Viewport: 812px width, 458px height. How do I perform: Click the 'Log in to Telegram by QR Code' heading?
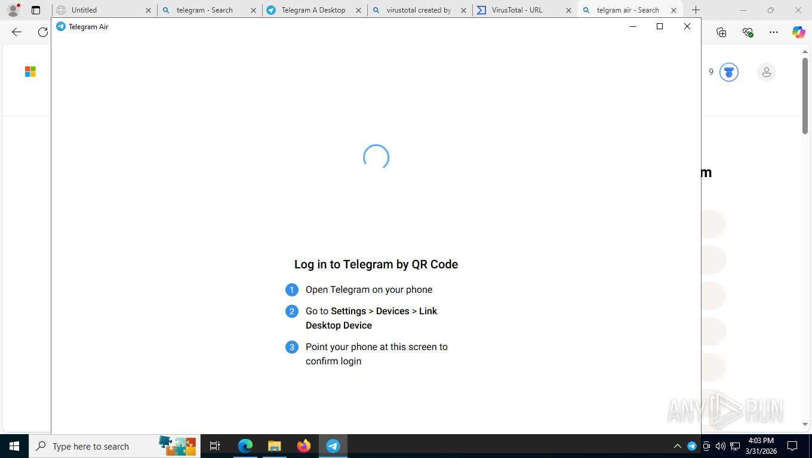click(376, 264)
